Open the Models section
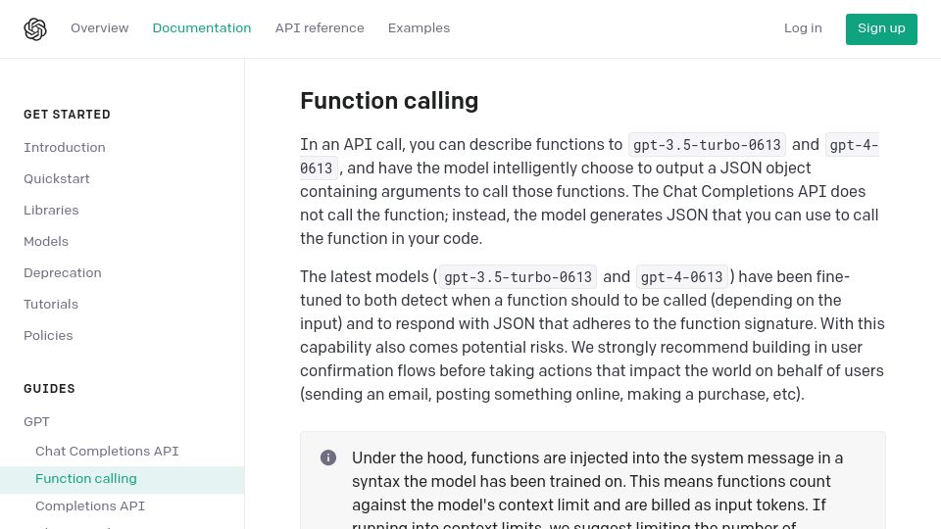This screenshot has height=529, width=941. (x=46, y=241)
